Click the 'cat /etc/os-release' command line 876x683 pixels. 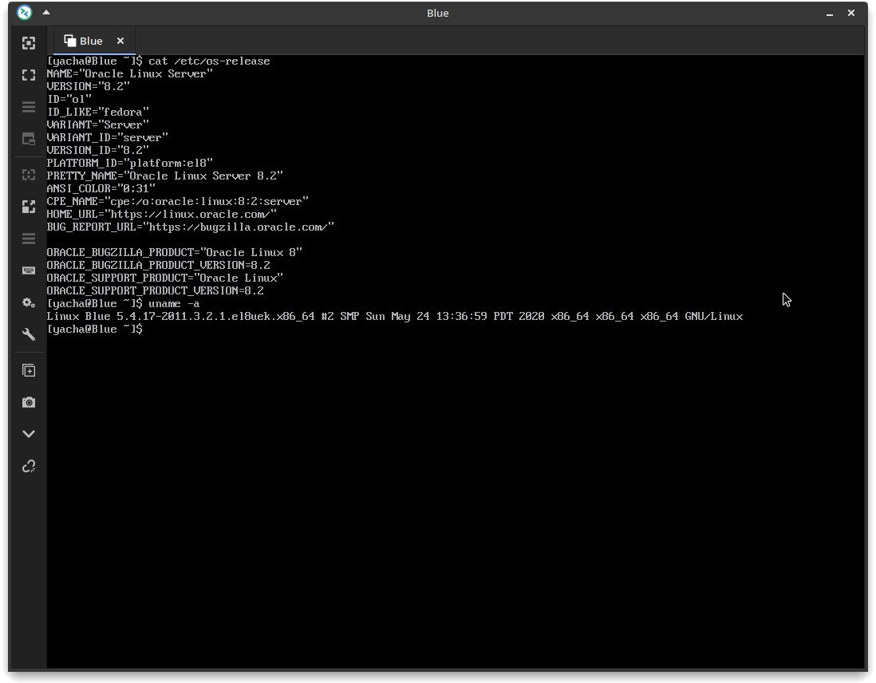pyautogui.click(x=158, y=61)
